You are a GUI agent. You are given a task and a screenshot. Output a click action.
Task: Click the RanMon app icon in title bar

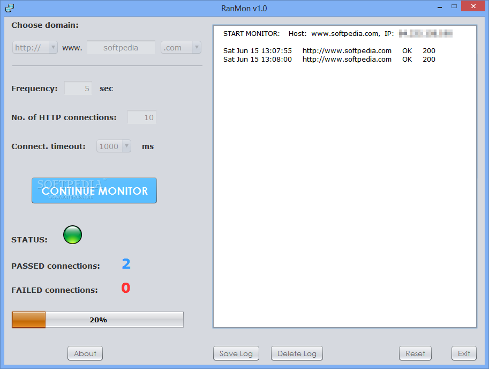pyautogui.click(x=9, y=8)
